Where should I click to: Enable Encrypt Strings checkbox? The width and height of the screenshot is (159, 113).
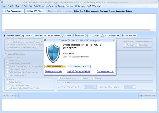pos(7,60)
